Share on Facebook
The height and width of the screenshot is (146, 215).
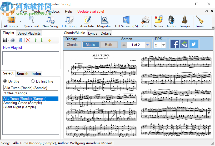(x=175, y=44)
